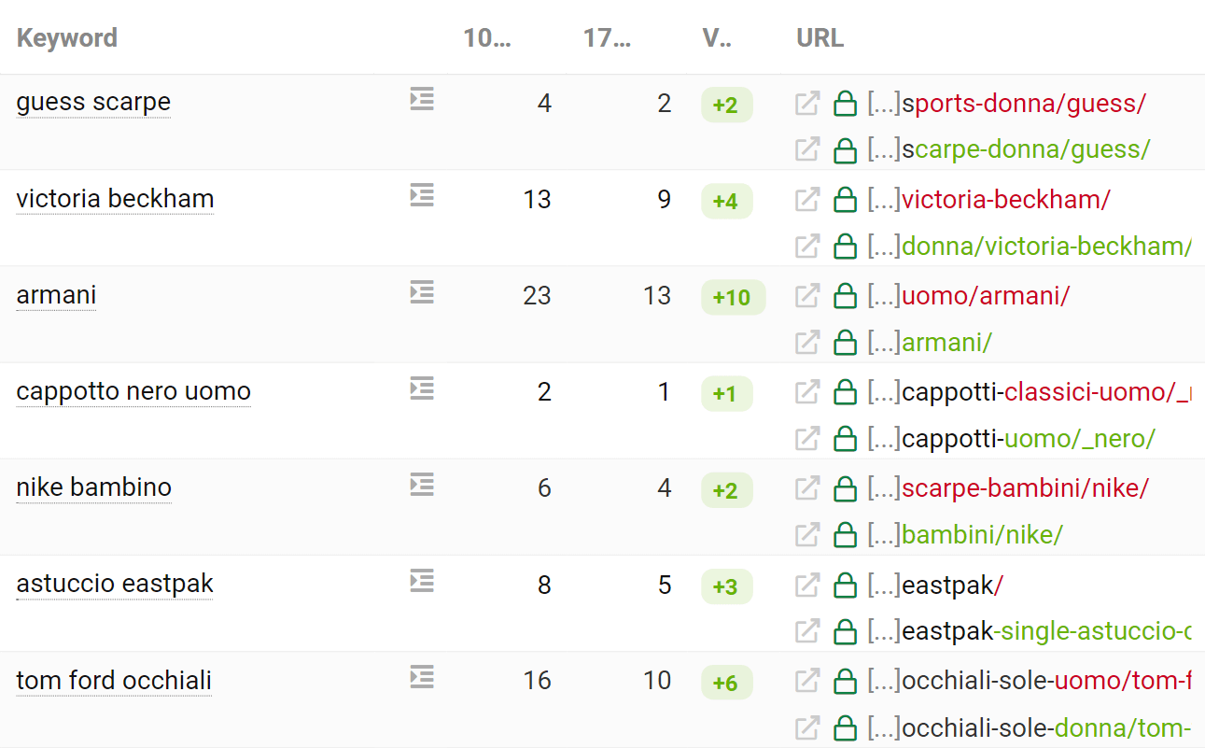Open the cappotto nero uomo keyword

133,391
